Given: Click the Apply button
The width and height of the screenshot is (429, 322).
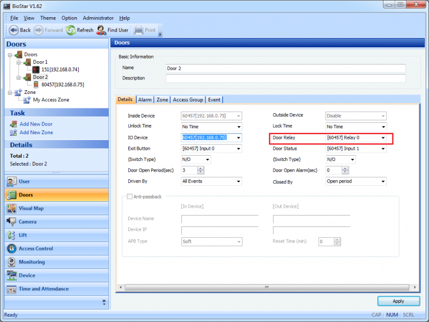Looking at the screenshot, I should tap(398, 301).
